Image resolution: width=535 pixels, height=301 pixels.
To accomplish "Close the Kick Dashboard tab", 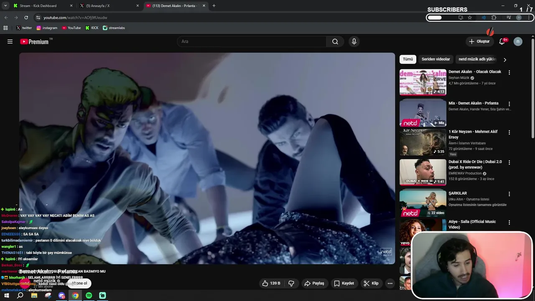I will click(71, 6).
